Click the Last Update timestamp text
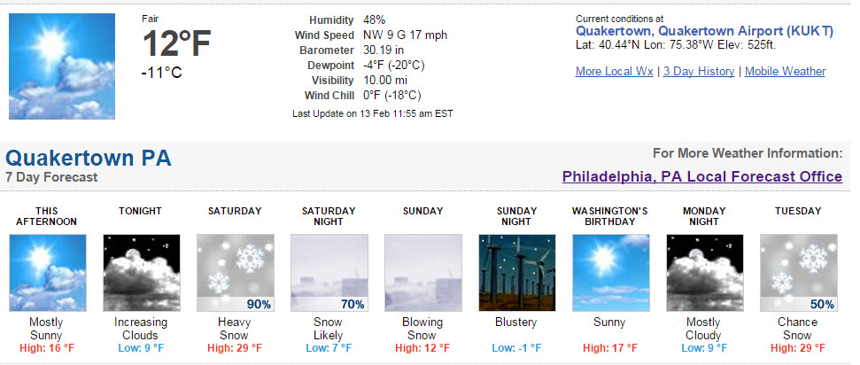Image resolution: width=860 pixels, height=365 pixels. pos(372,114)
